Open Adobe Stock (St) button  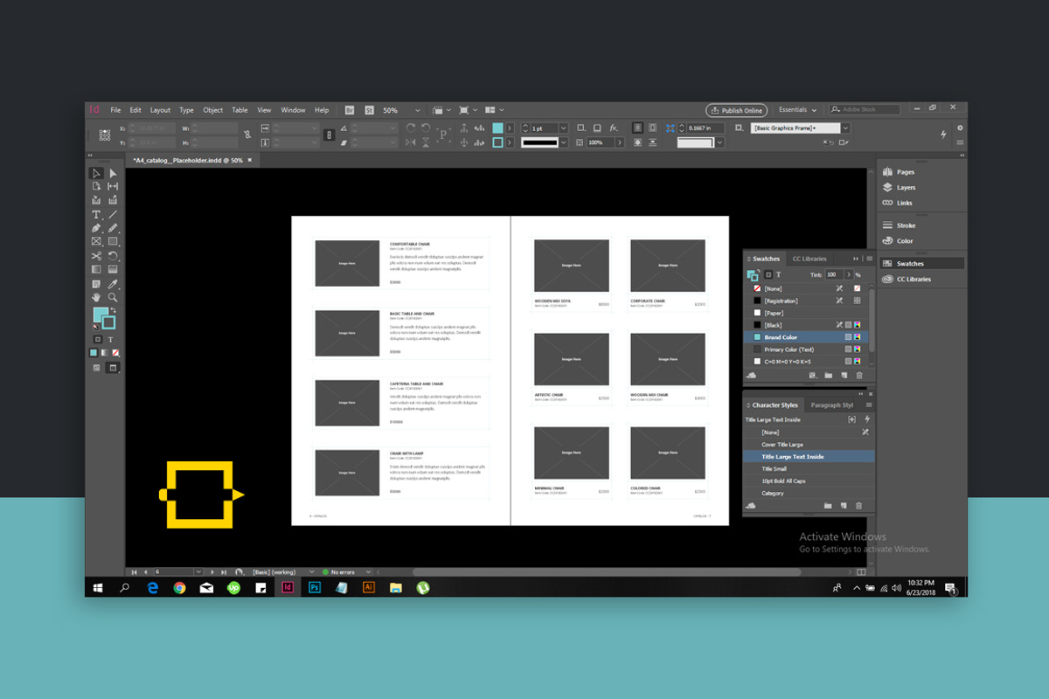pos(370,110)
